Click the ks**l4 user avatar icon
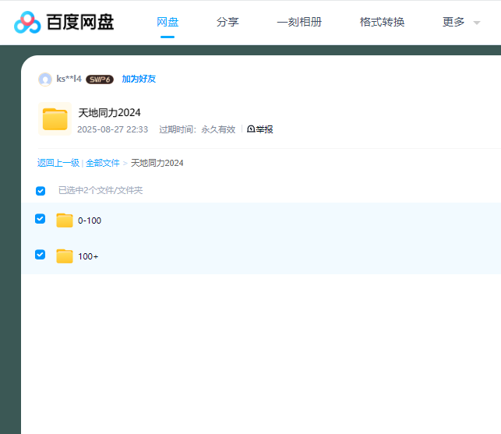 (x=45, y=79)
